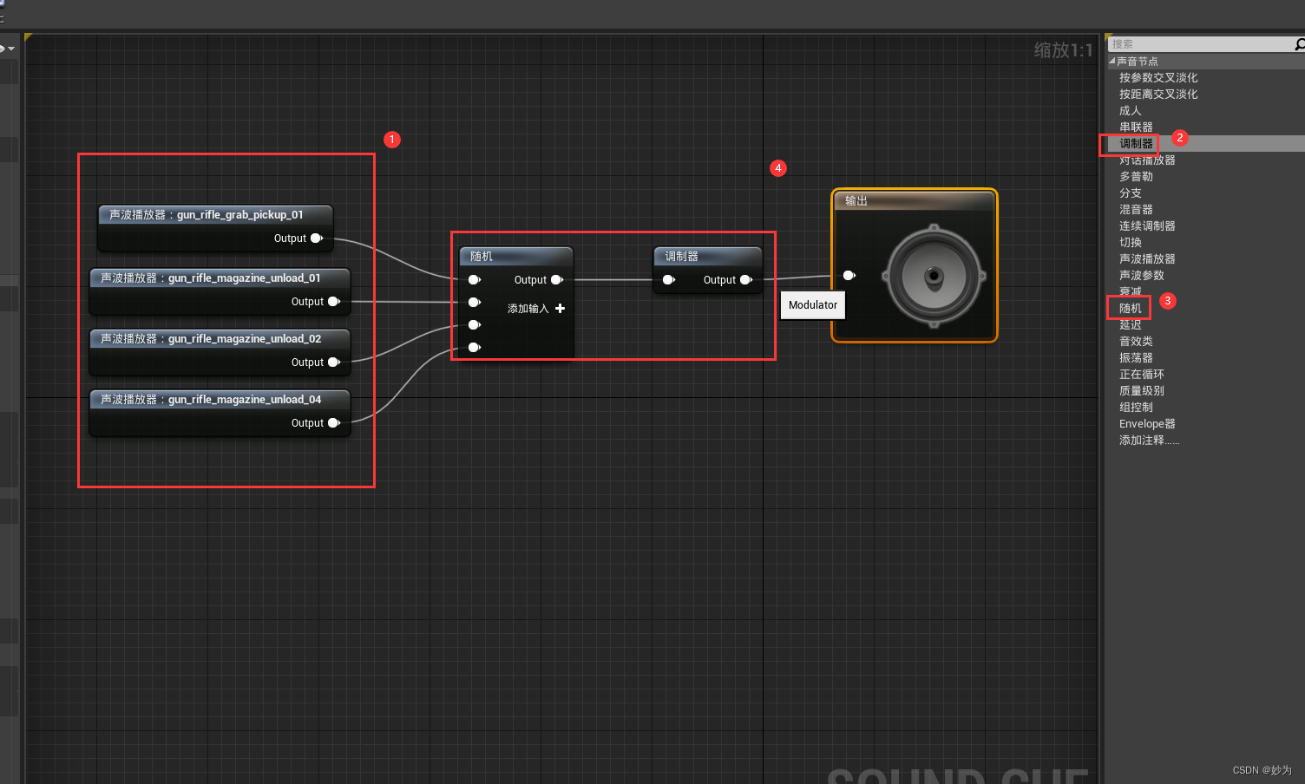Select 切换 in node palette
Image resolution: width=1305 pixels, height=784 pixels.
point(1131,243)
